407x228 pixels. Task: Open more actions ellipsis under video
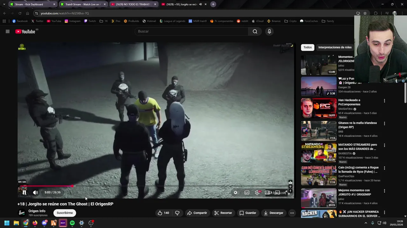(x=292, y=213)
